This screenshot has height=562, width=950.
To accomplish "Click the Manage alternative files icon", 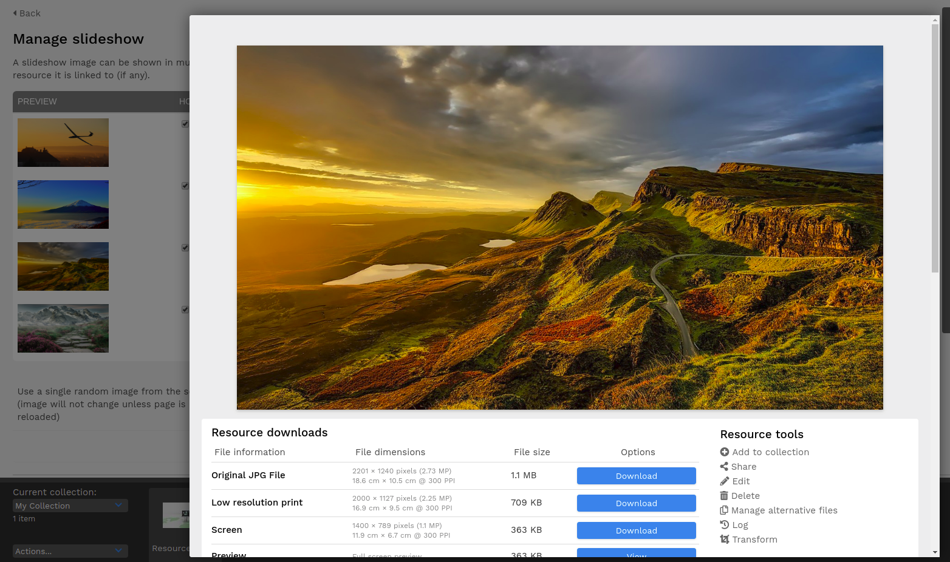I will [x=724, y=510].
